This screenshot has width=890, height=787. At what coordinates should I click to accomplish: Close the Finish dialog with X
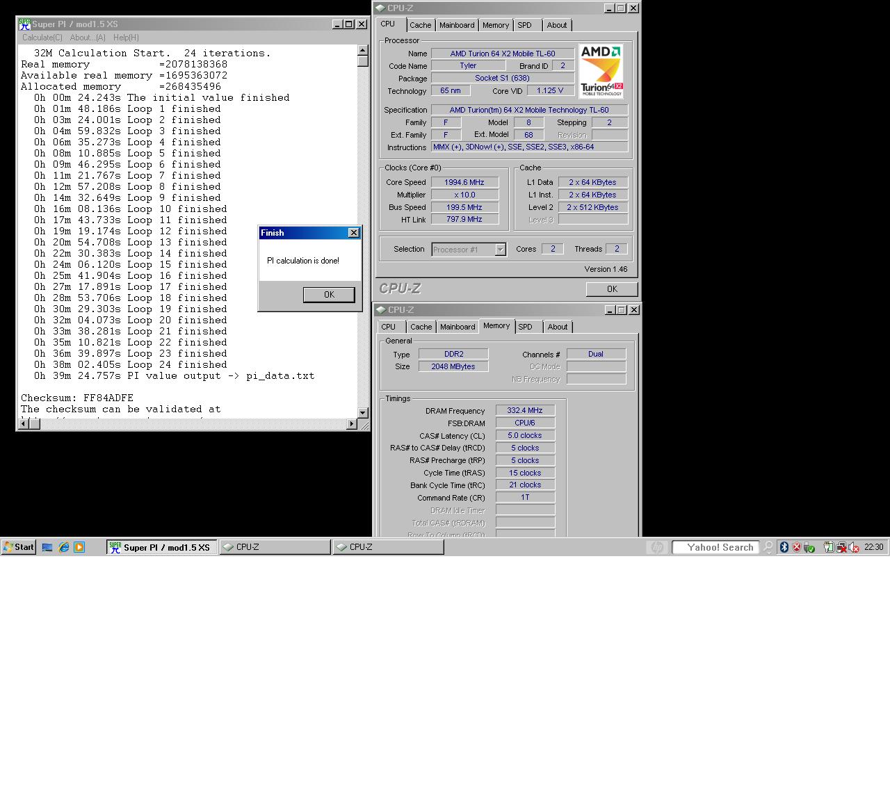(x=354, y=233)
